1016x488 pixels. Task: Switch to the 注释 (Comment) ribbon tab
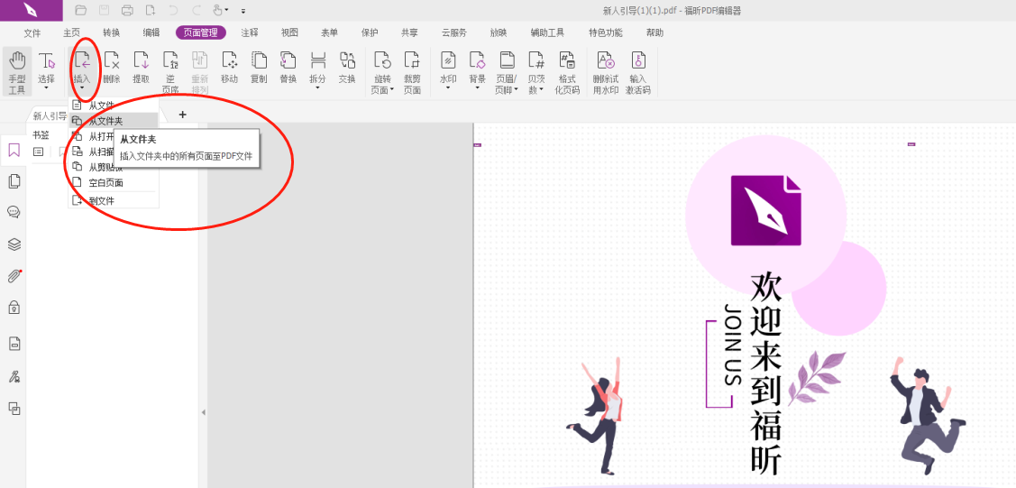(250, 32)
